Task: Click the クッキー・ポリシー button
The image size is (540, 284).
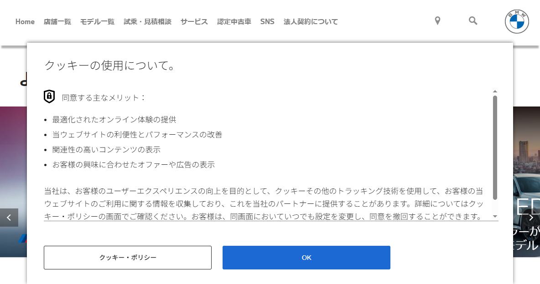Action: point(128,258)
